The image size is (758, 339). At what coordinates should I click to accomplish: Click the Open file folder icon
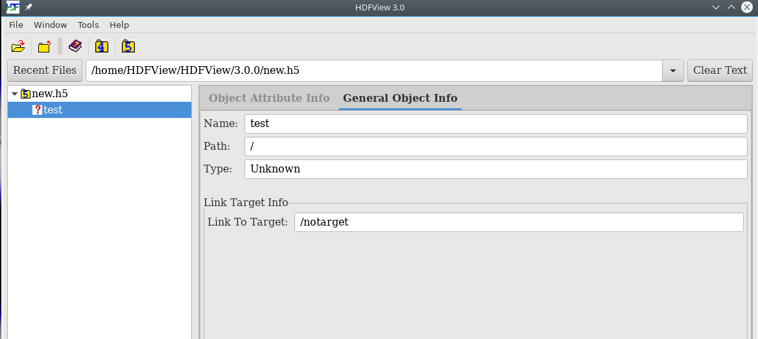(18, 47)
